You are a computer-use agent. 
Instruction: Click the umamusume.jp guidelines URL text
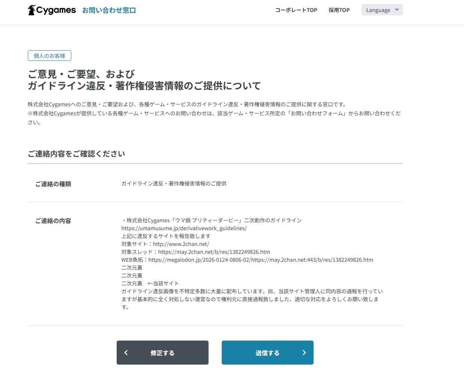[x=184, y=228]
